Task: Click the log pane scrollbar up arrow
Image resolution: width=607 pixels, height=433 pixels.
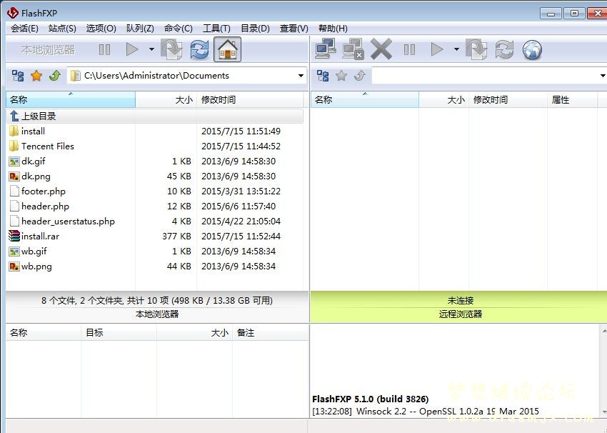Action: tap(604, 330)
